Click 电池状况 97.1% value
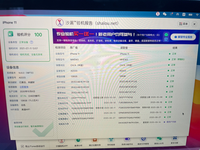 (x=23, y=96)
